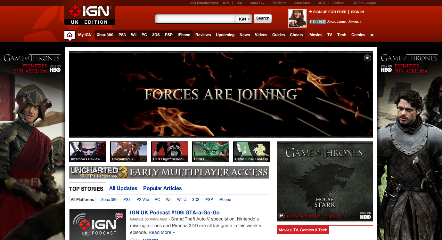442x240 pixels.
Task: Open FilePlanet in the top network bar
Action: coord(279,3)
